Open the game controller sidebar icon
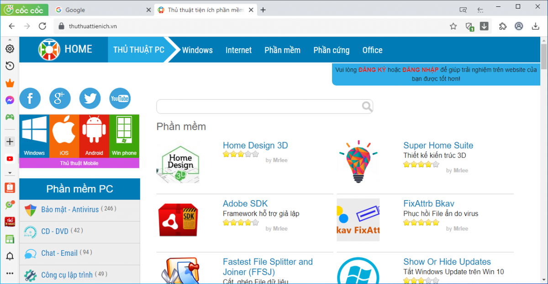Screen dimensions: 548x284 [10, 117]
